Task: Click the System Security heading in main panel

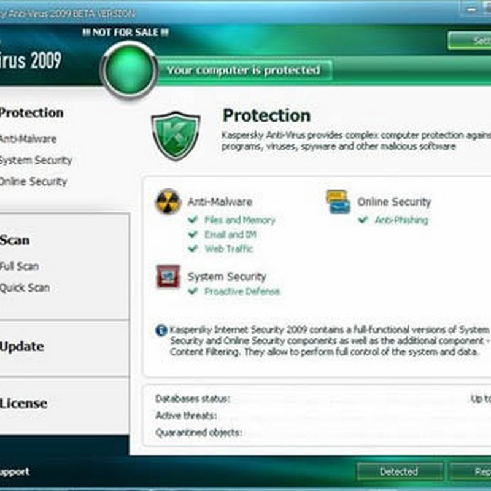Action: point(226,277)
